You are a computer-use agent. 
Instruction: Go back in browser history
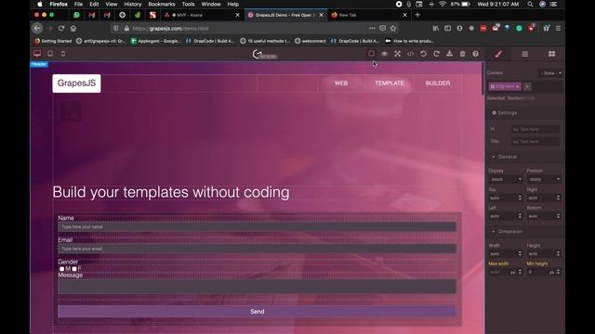pos(37,28)
